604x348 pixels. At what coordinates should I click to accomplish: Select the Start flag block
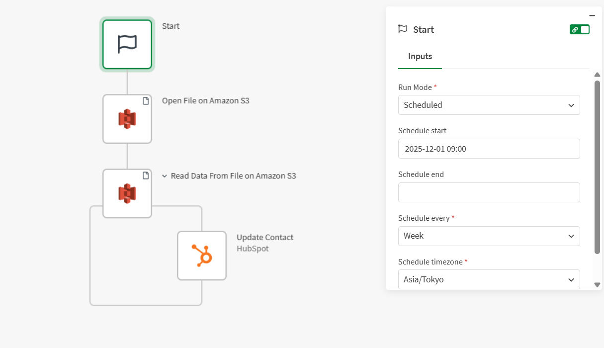tap(127, 44)
